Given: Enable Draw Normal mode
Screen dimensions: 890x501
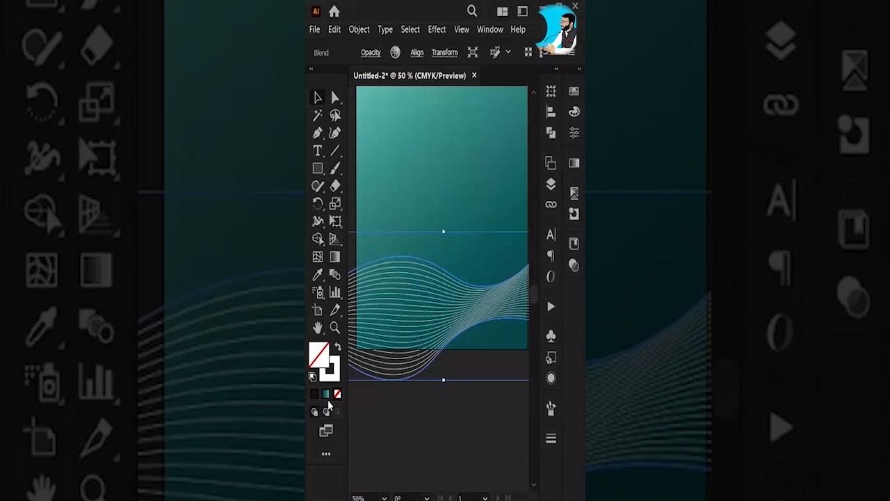Looking at the screenshot, I should [314, 412].
